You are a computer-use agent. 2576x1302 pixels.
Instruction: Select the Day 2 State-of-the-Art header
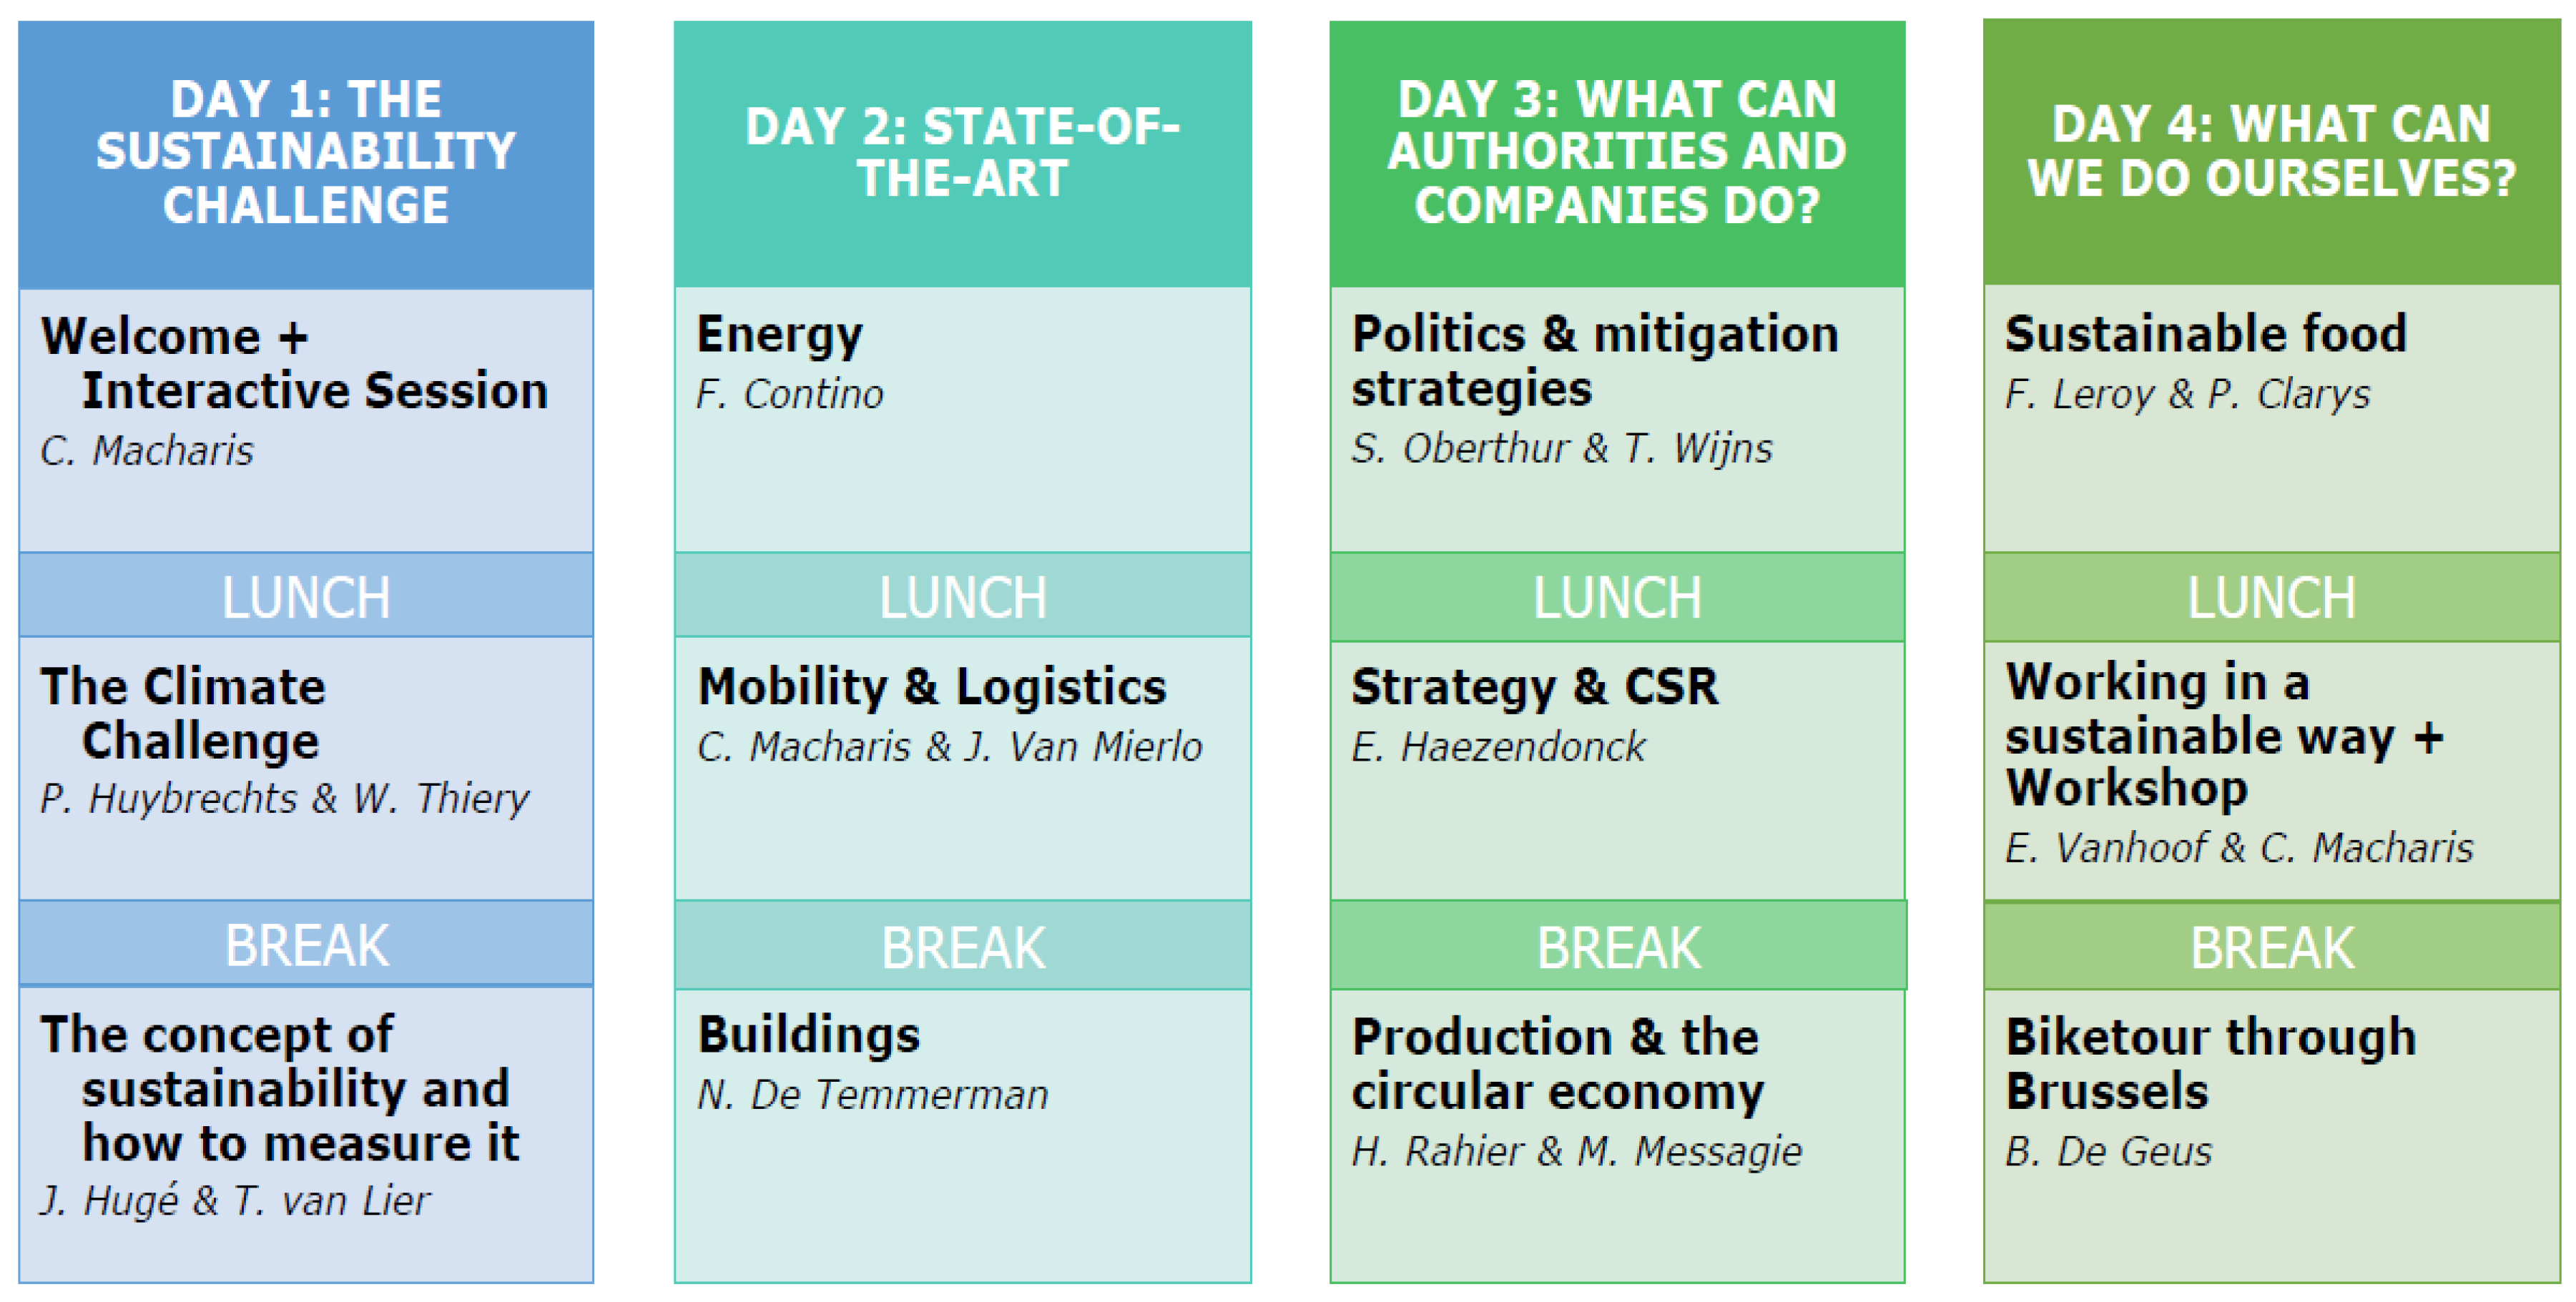962,153
